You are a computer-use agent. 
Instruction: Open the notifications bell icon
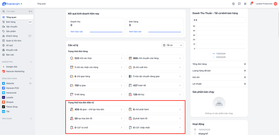[251, 4]
